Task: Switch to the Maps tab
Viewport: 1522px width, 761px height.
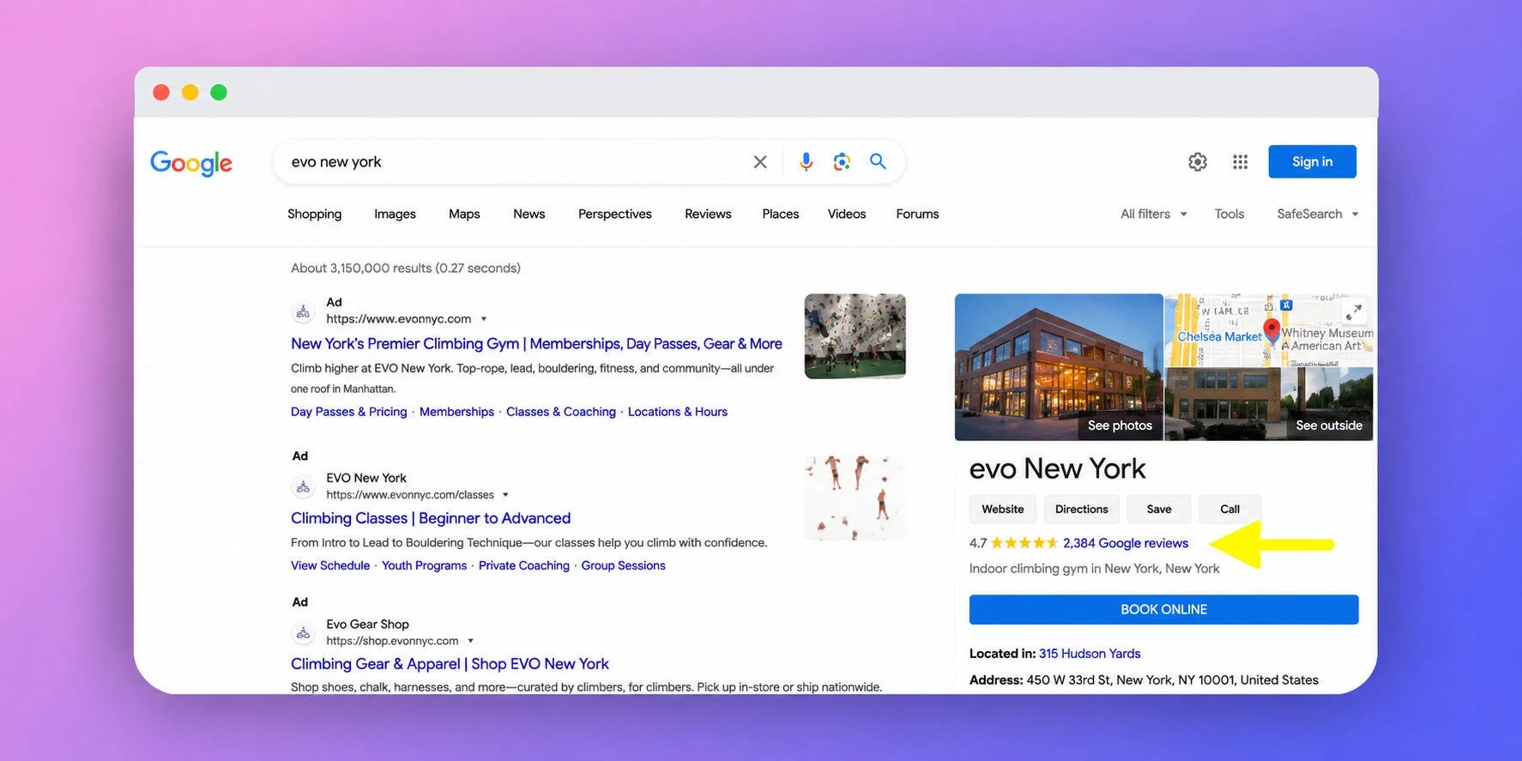Action: point(464,214)
